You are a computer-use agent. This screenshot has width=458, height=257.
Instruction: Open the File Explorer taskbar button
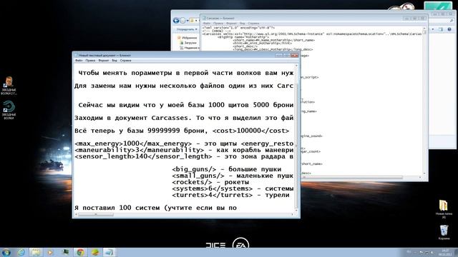pyautogui.click(x=36, y=252)
